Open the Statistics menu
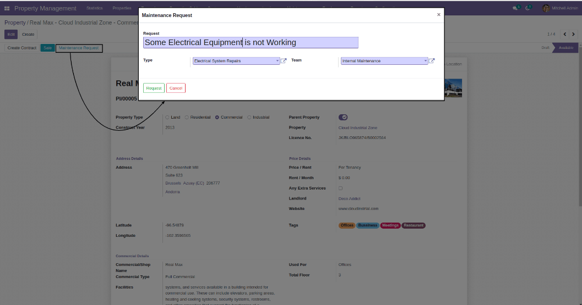582x305 pixels. pyautogui.click(x=94, y=8)
